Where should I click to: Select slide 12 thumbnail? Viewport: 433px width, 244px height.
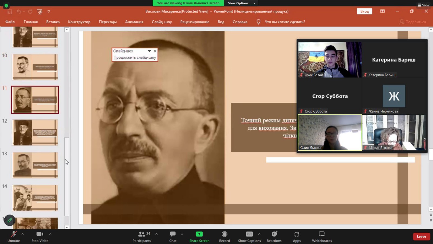pyautogui.click(x=35, y=133)
